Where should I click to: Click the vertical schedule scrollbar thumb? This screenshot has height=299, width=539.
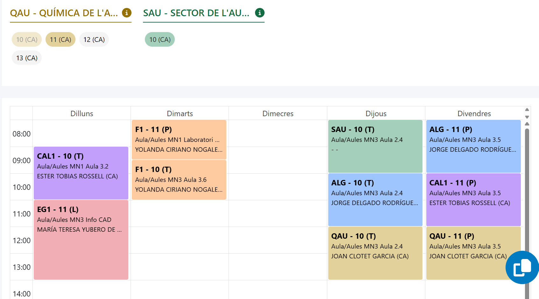point(527,190)
